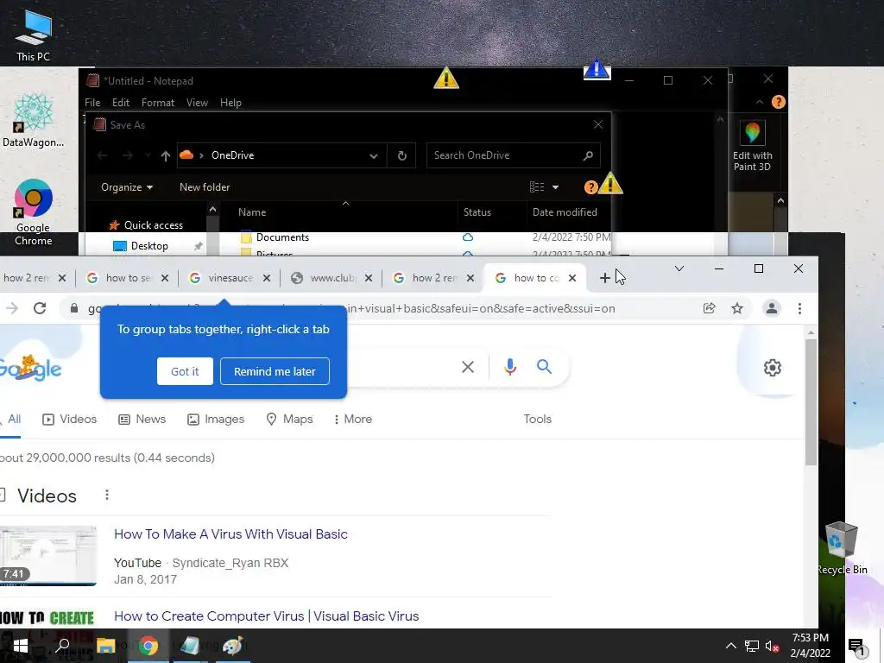Open Notepad Edit menu
Image resolution: width=884 pixels, height=663 pixels.
coord(121,103)
